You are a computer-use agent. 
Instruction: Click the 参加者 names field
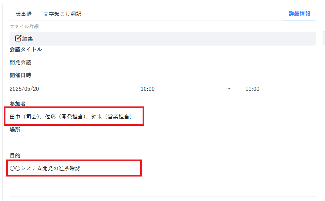71,117
